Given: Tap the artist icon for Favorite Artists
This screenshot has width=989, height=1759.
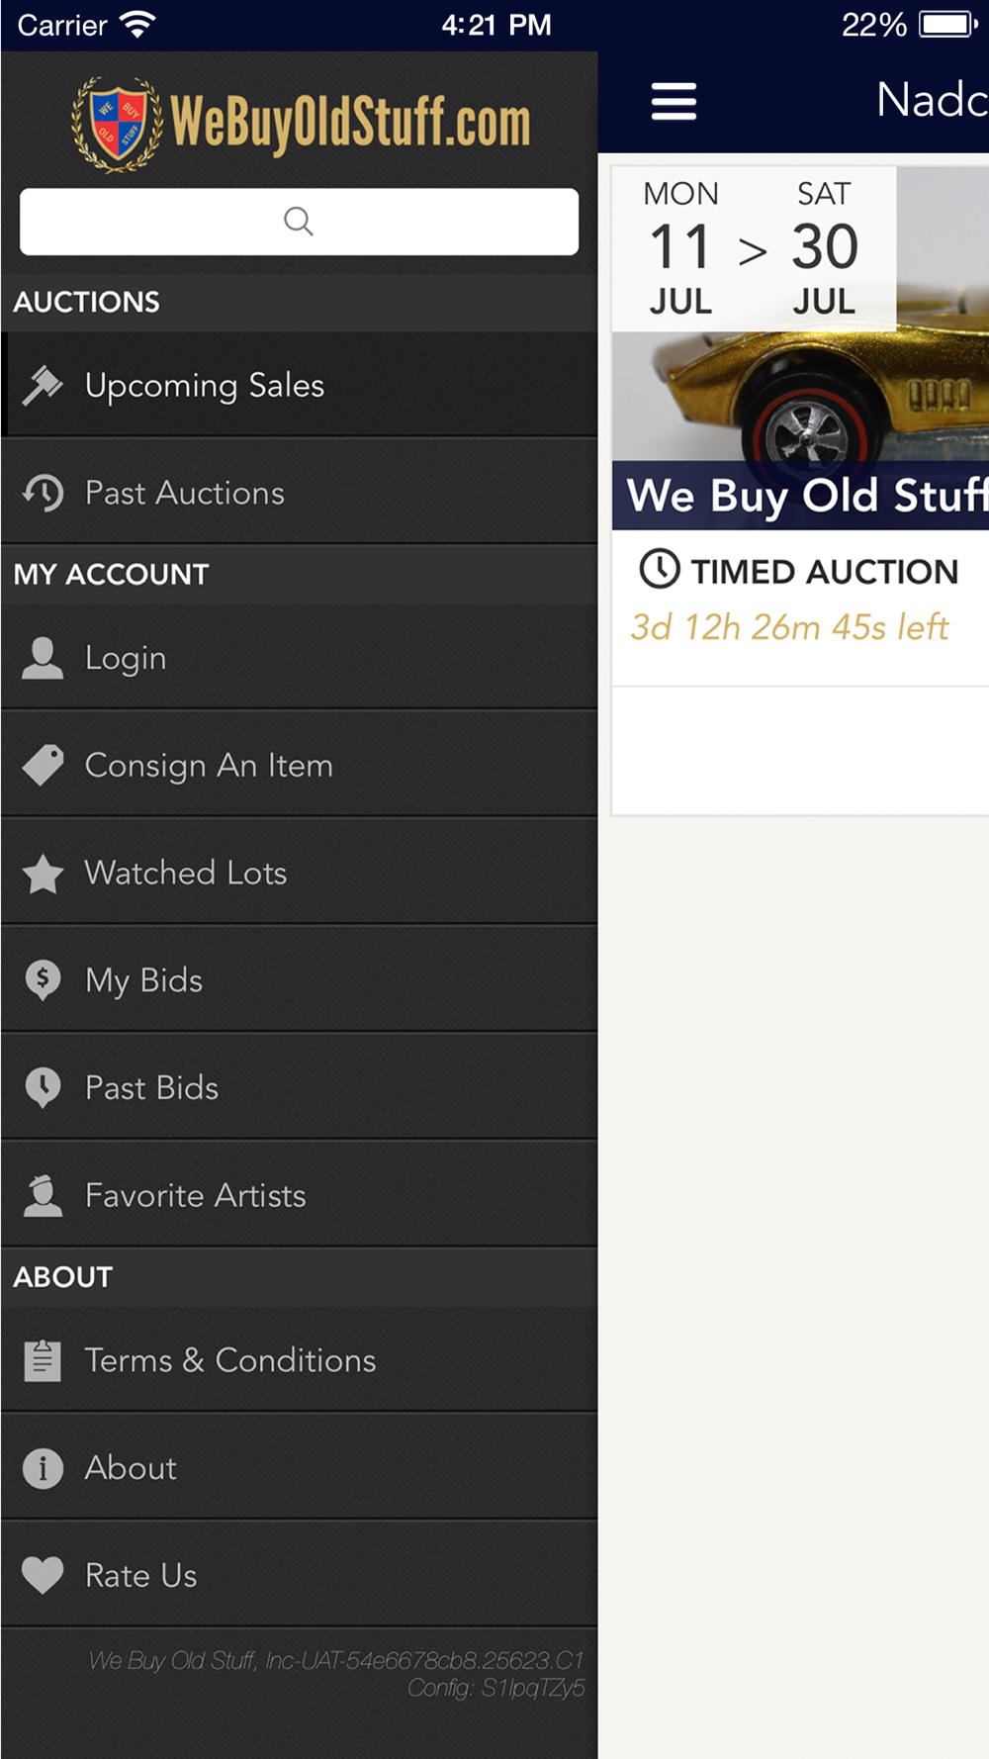Looking at the screenshot, I should point(43,1195).
